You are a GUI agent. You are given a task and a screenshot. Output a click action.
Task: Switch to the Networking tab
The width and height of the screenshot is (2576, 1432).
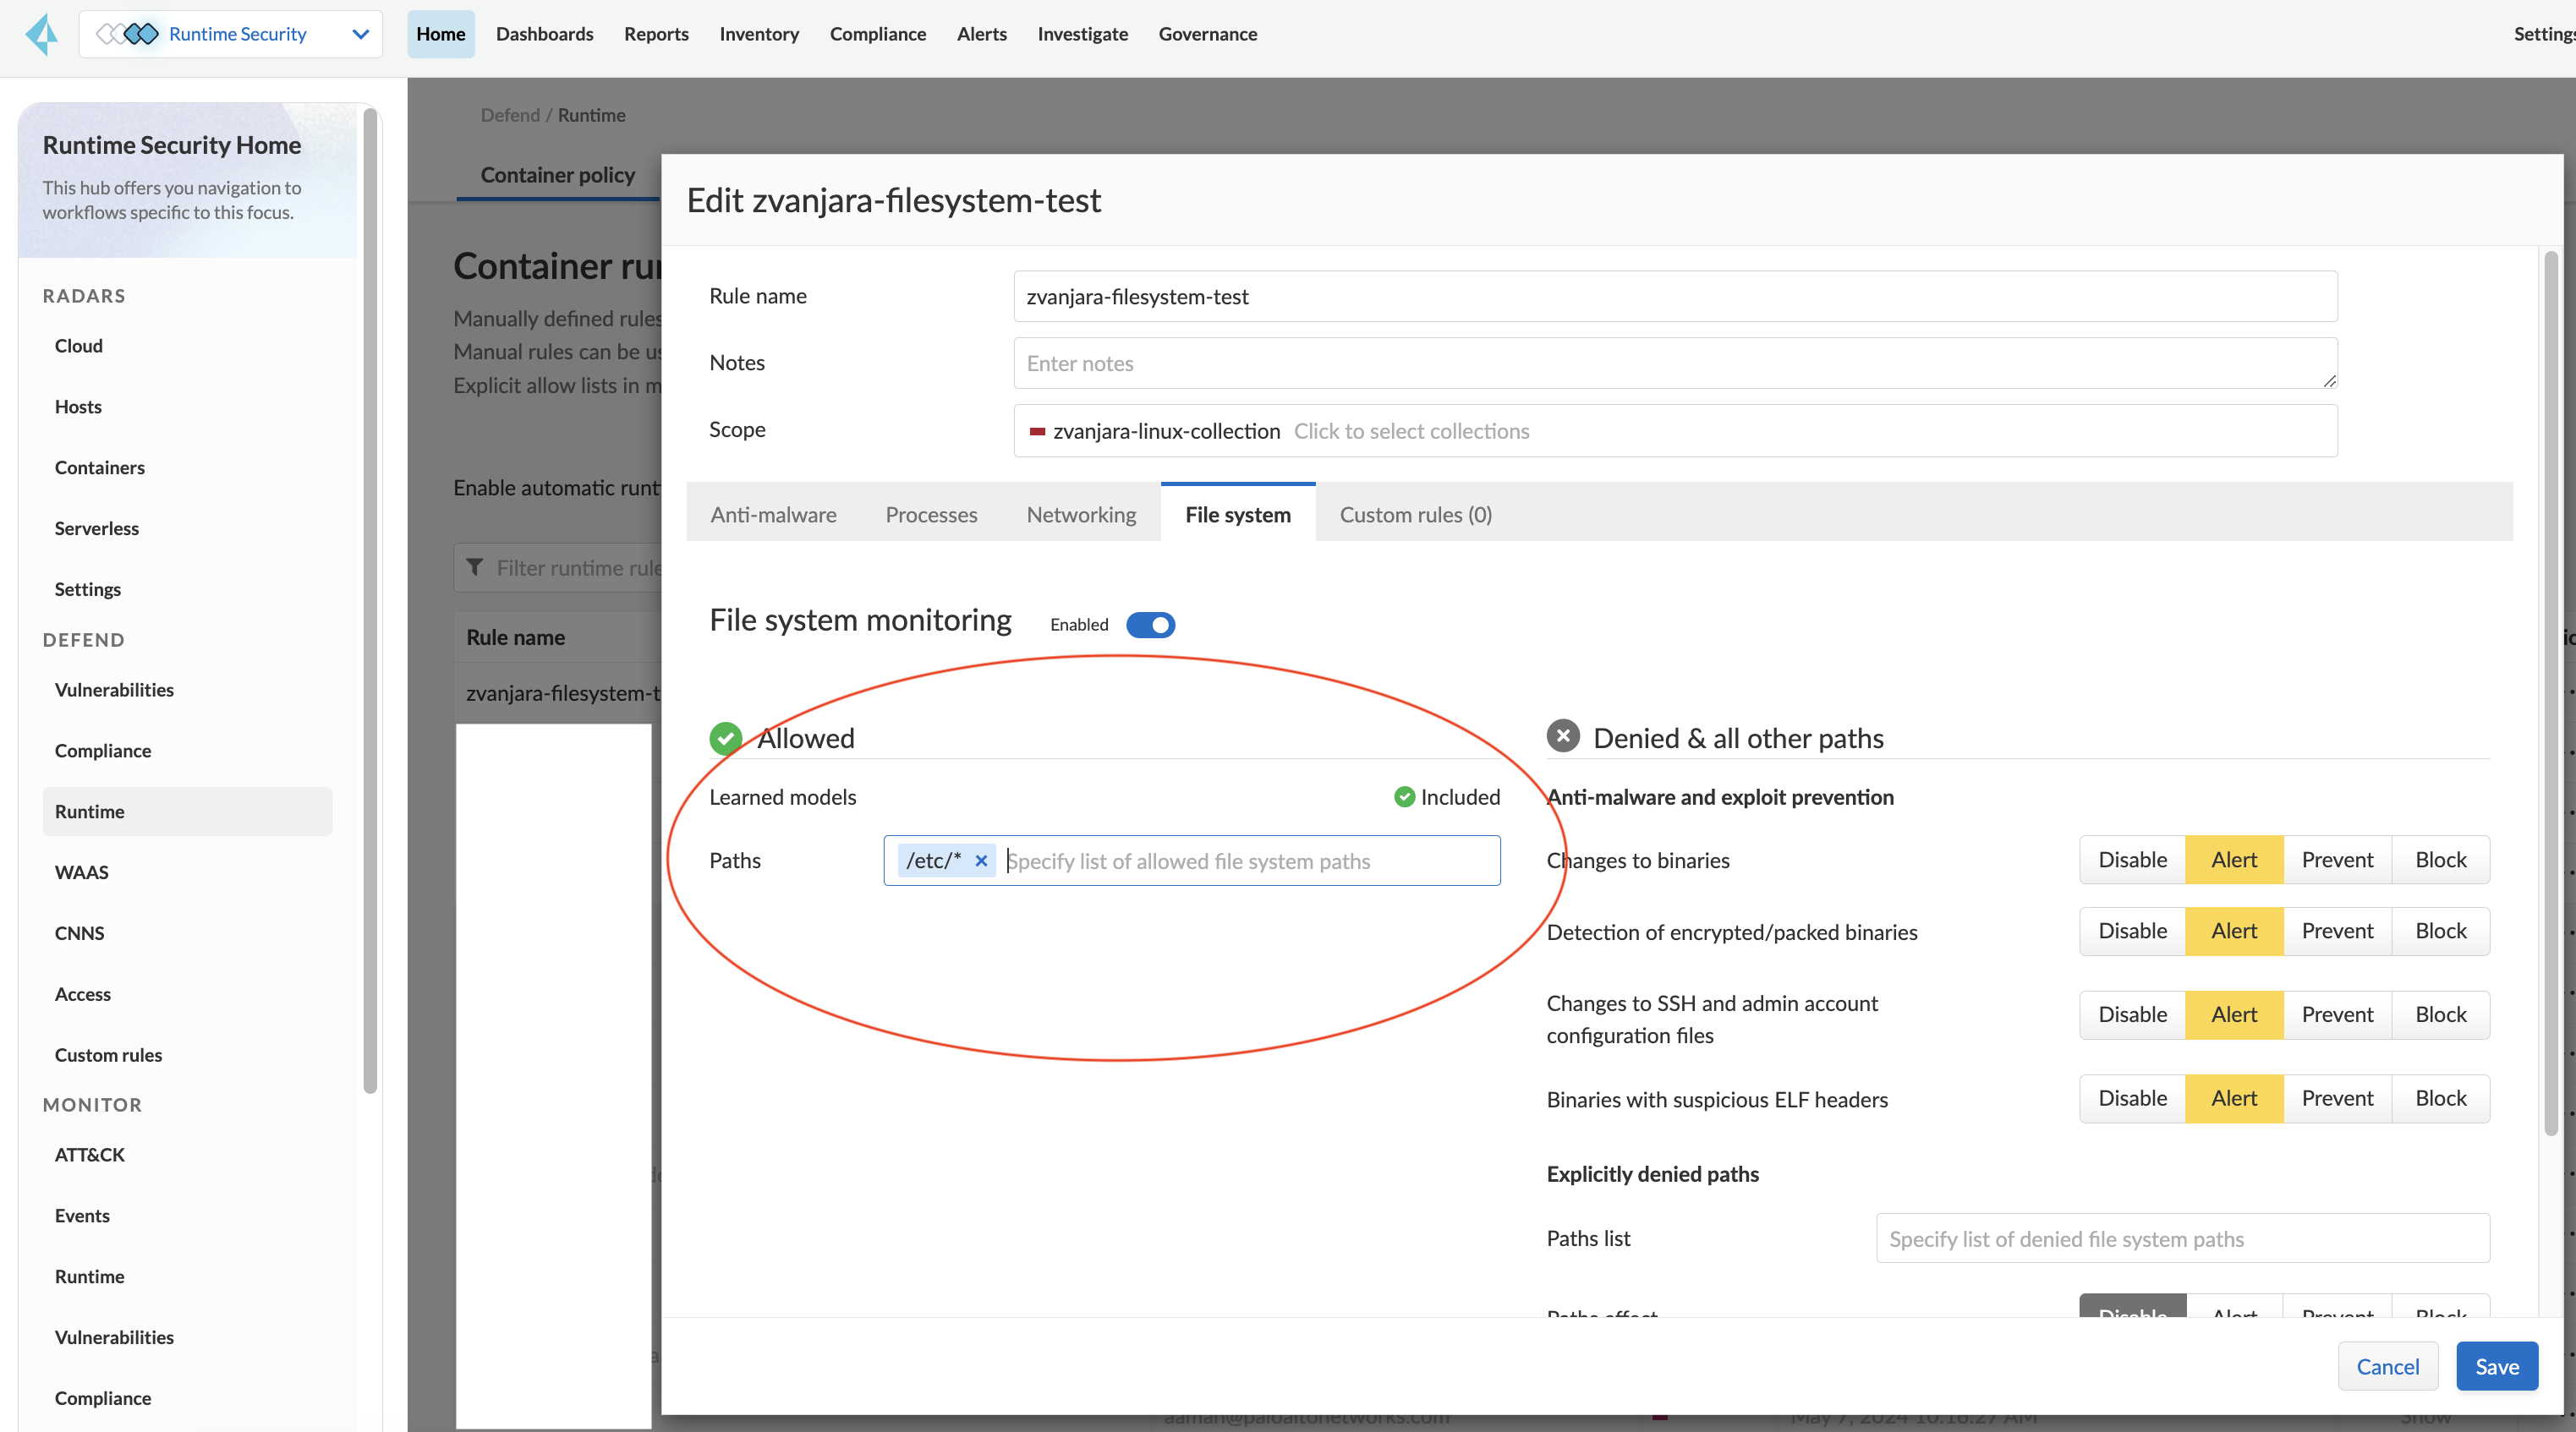point(1081,515)
